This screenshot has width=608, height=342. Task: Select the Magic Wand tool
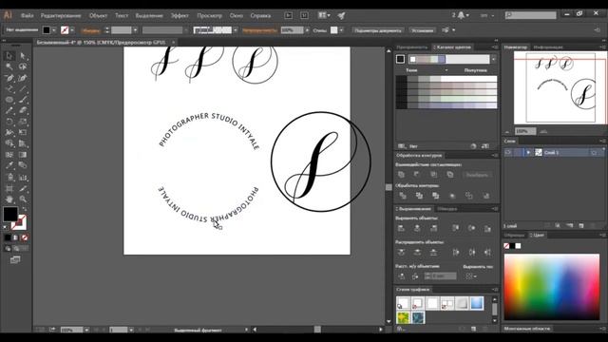click(x=9, y=66)
